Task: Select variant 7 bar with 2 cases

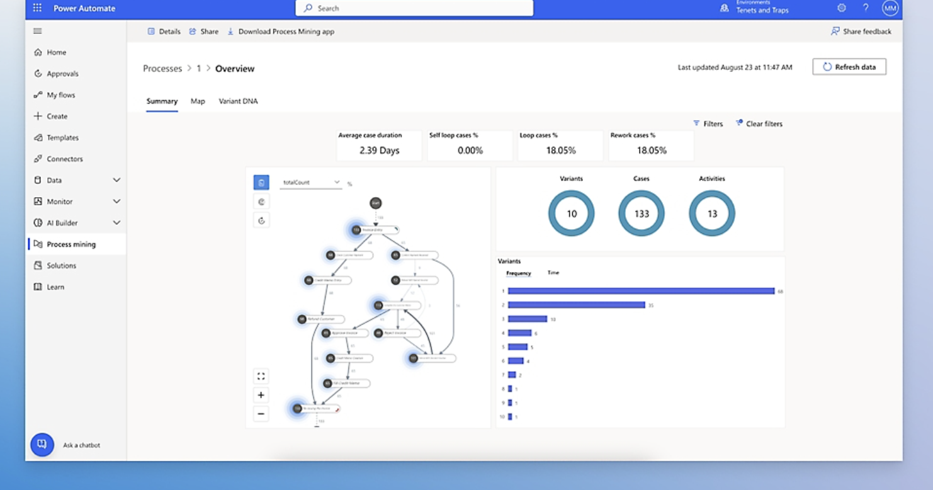Action: pos(512,375)
